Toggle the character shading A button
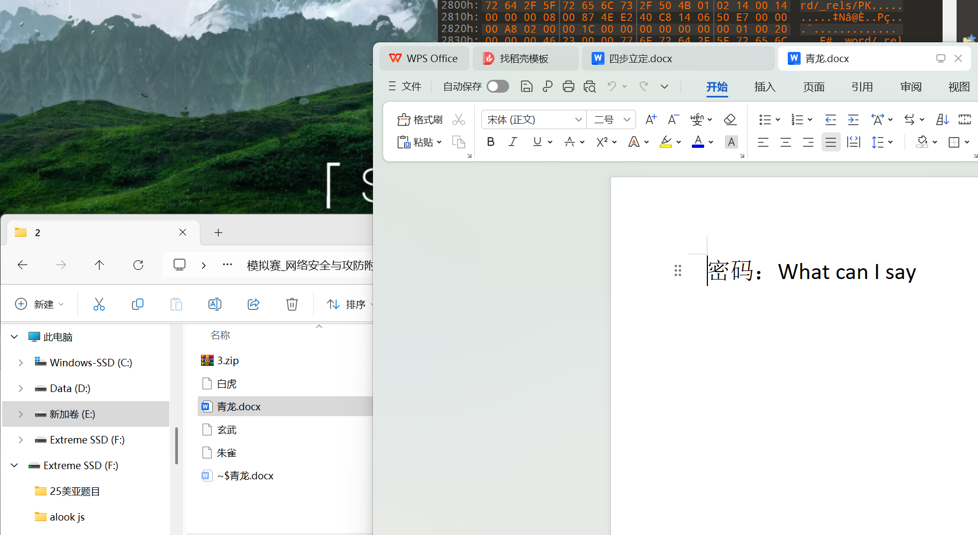The image size is (978, 535). (x=731, y=142)
